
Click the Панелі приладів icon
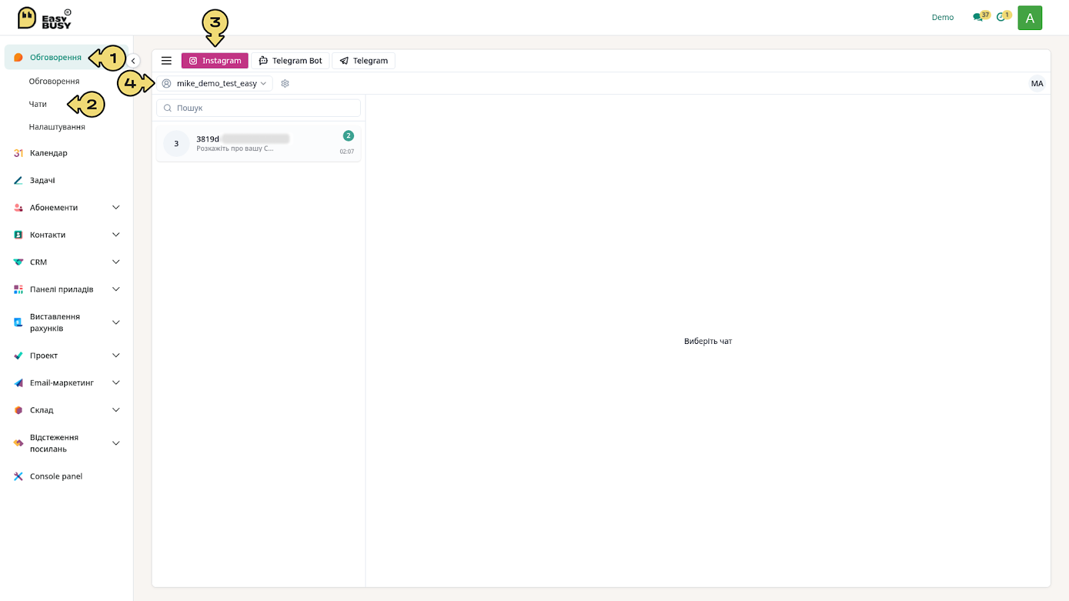click(x=18, y=290)
